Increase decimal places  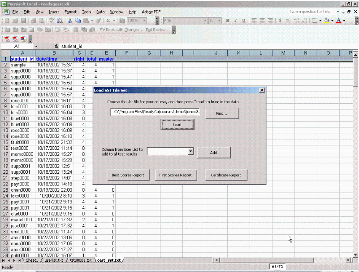click(297, 21)
